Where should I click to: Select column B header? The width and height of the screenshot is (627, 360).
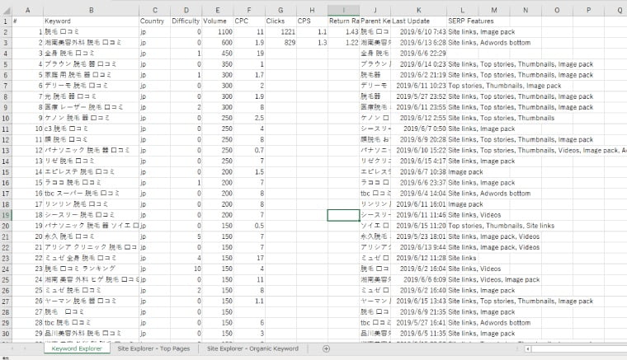pos(90,10)
